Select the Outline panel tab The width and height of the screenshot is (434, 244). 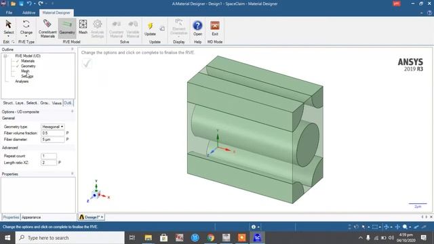[68, 103]
